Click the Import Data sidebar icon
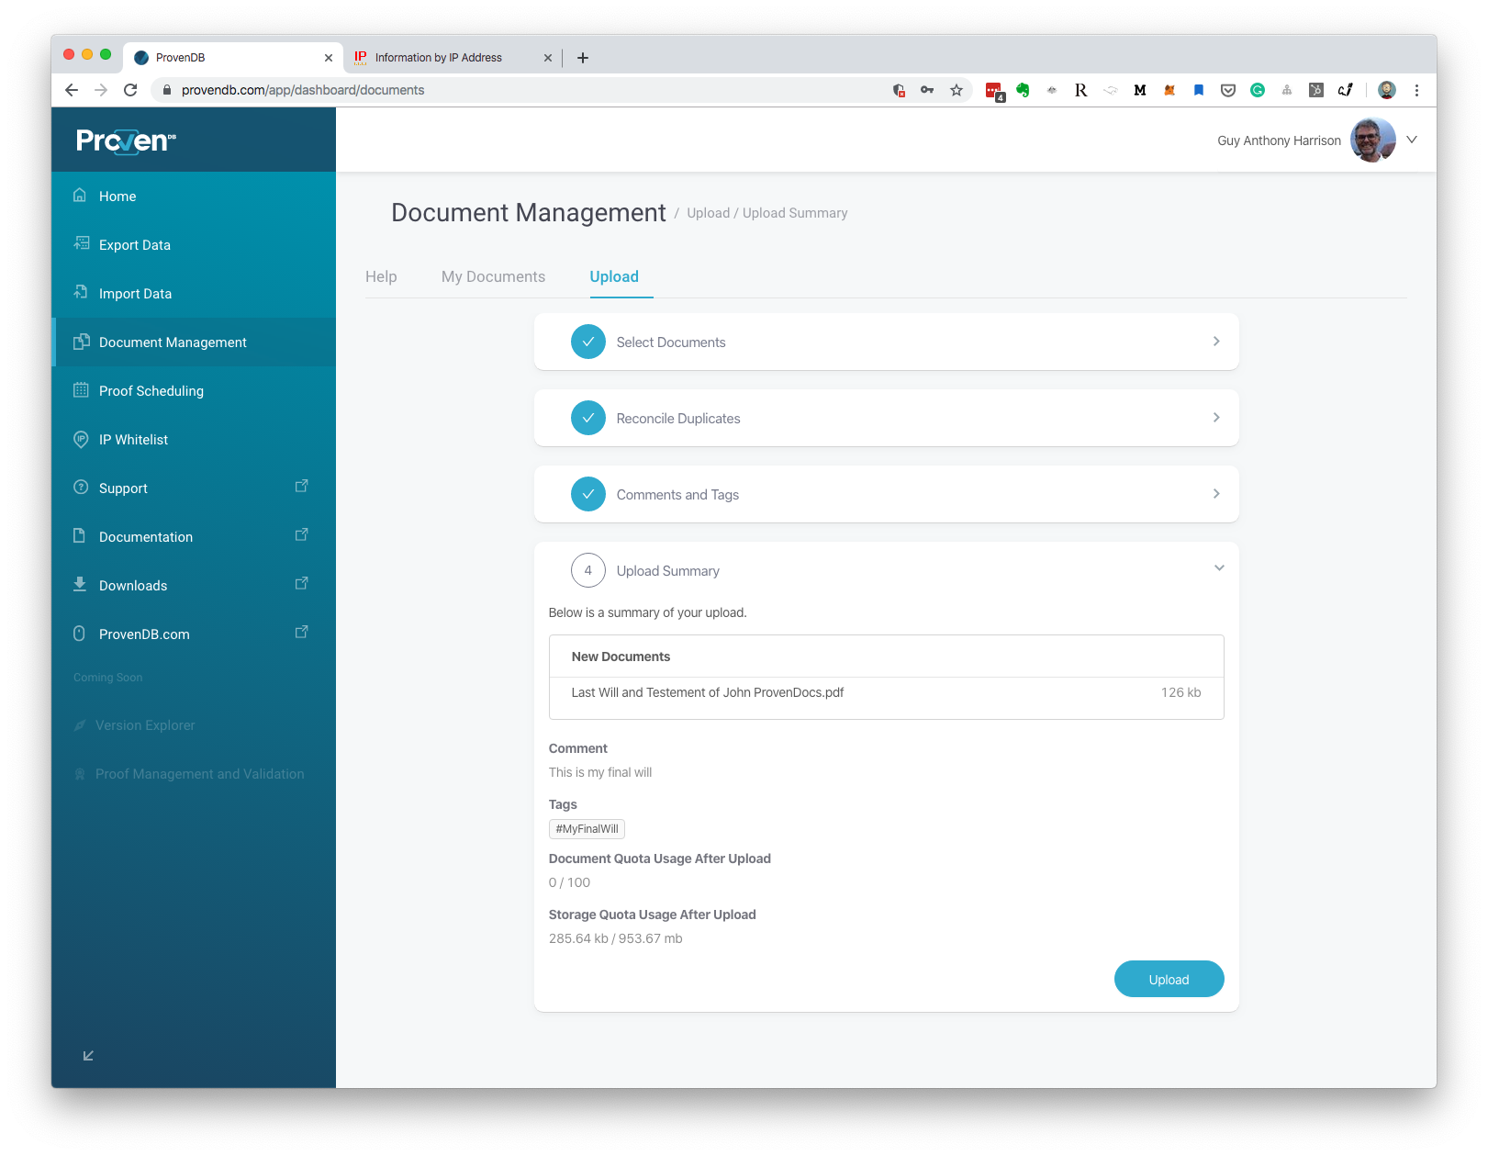 click(x=81, y=292)
